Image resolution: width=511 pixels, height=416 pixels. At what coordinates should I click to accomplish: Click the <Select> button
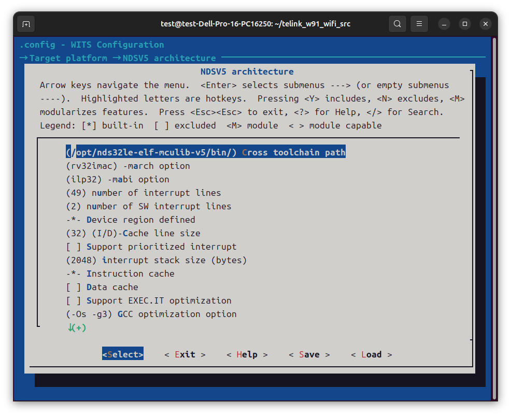(123, 354)
